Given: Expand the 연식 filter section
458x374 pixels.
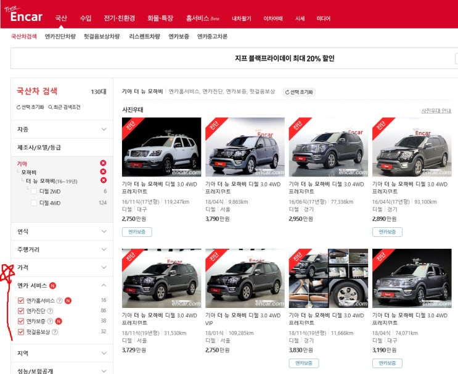Looking at the screenshot, I should click(62, 231).
